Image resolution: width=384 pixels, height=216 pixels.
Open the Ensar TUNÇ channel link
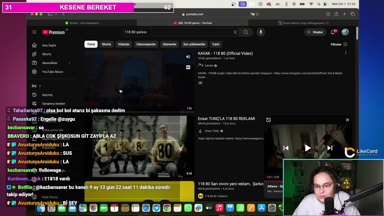pos(212,131)
